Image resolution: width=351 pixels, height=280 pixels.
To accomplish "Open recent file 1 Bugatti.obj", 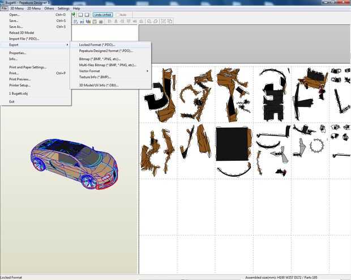I will click(x=36, y=94).
